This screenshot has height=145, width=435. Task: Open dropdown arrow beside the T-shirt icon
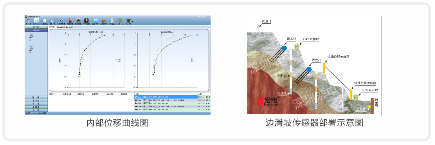click(x=132, y=22)
